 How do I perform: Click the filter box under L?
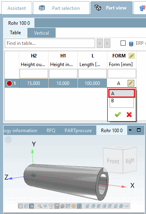(92, 74)
